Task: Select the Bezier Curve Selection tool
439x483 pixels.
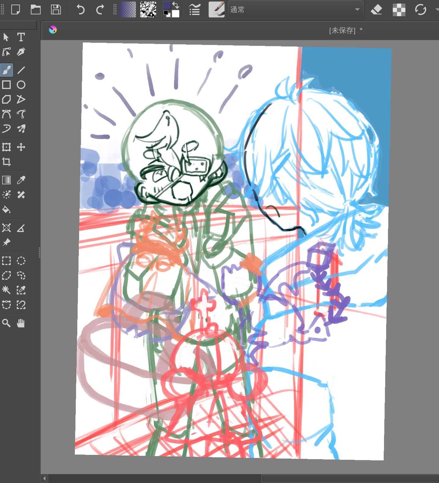Action: click(6, 305)
